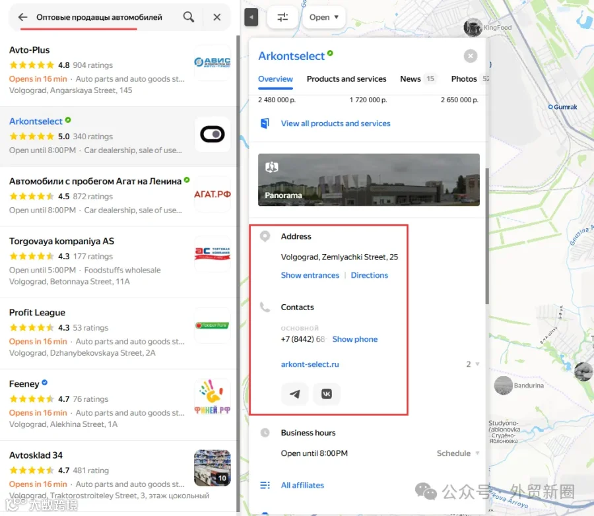Screen dimensions: 594x516
Task: Click the Directions link
Action: (370, 275)
